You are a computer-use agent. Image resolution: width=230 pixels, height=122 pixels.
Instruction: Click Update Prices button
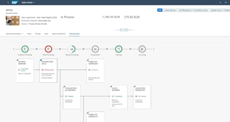tap(216, 10)
